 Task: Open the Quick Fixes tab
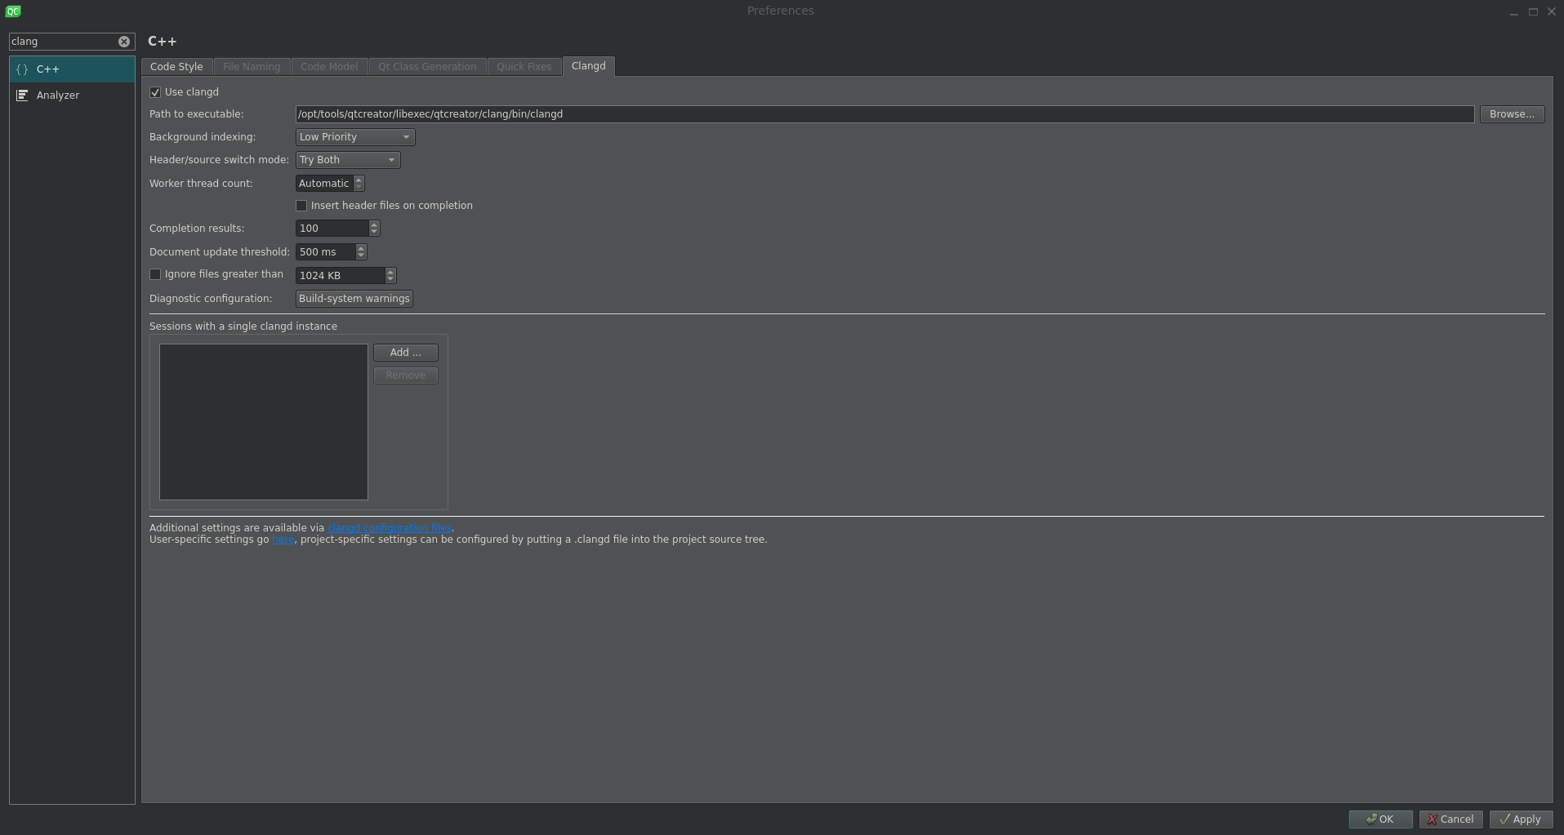point(524,67)
